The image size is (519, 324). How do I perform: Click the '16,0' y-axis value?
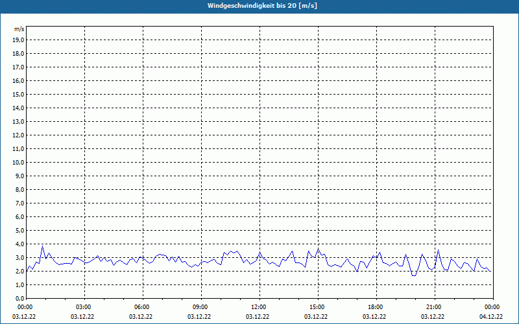18,80
